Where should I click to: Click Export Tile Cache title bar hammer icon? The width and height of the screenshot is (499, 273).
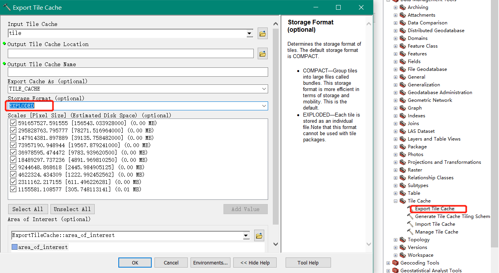pos(7,7)
